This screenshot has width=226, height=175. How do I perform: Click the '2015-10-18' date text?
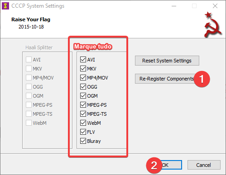pos(31,27)
